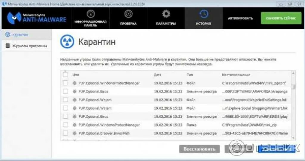Screen dimensions: 305x161
Task: Select the История history tab
Action: point(203,18)
